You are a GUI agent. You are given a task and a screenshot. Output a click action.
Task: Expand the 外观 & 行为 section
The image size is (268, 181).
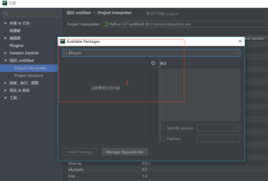pos(5,23)
